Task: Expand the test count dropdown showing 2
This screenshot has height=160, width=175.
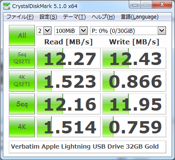Action: click(x=48, y=30)
